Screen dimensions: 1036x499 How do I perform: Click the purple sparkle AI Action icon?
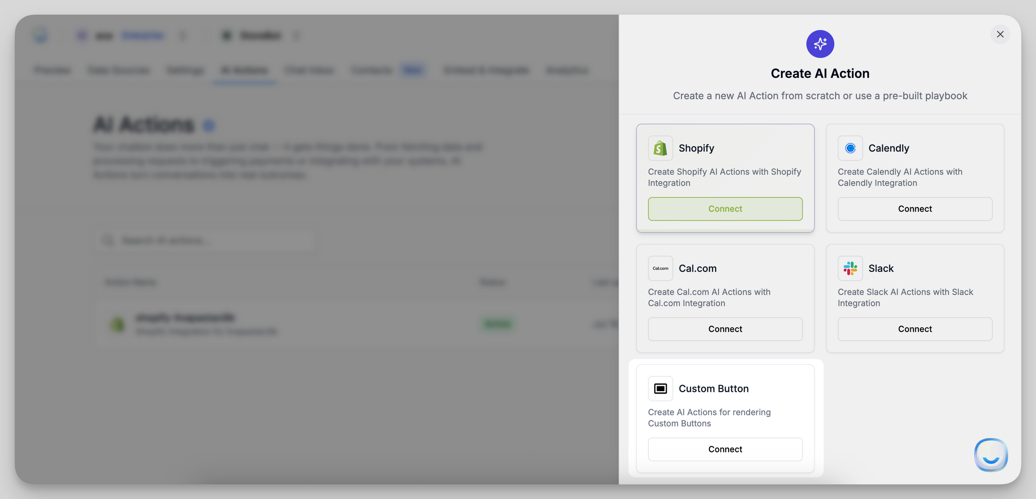[820, 44]
